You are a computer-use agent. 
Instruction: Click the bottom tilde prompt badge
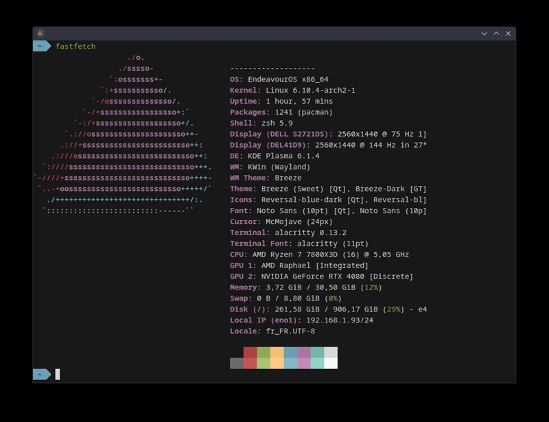[x=42, y=375]
